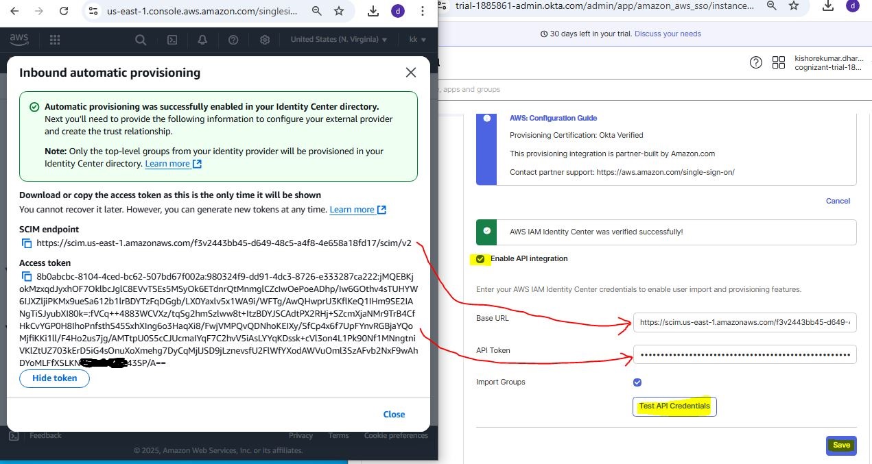Click the Hide token button
This screenshot has width=872, height=464.
(55, 378)
